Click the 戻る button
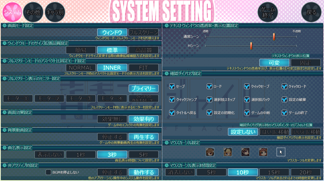This screenshot has height=181, width=324. 311,12
